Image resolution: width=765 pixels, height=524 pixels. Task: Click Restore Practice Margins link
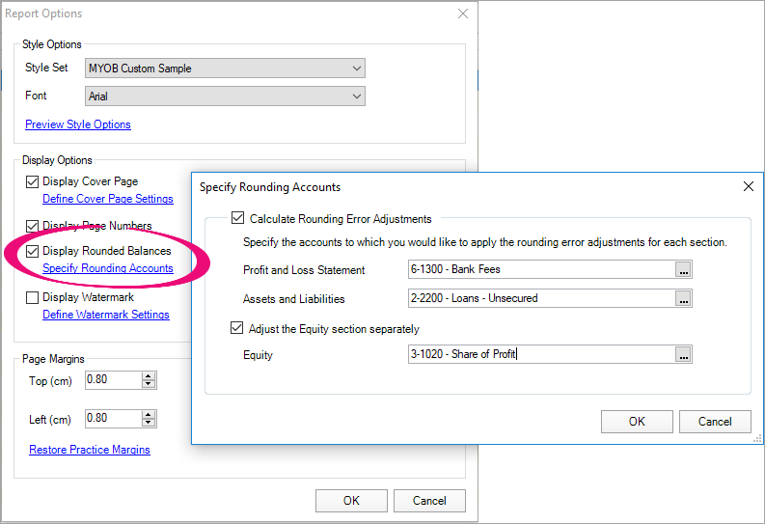(90, 450)
